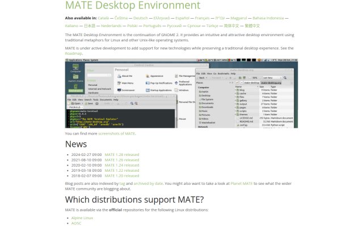The height and width of the screenshot is (226, 363).
Task: Go to the MATE 1.22 released post
Action: 122,171
